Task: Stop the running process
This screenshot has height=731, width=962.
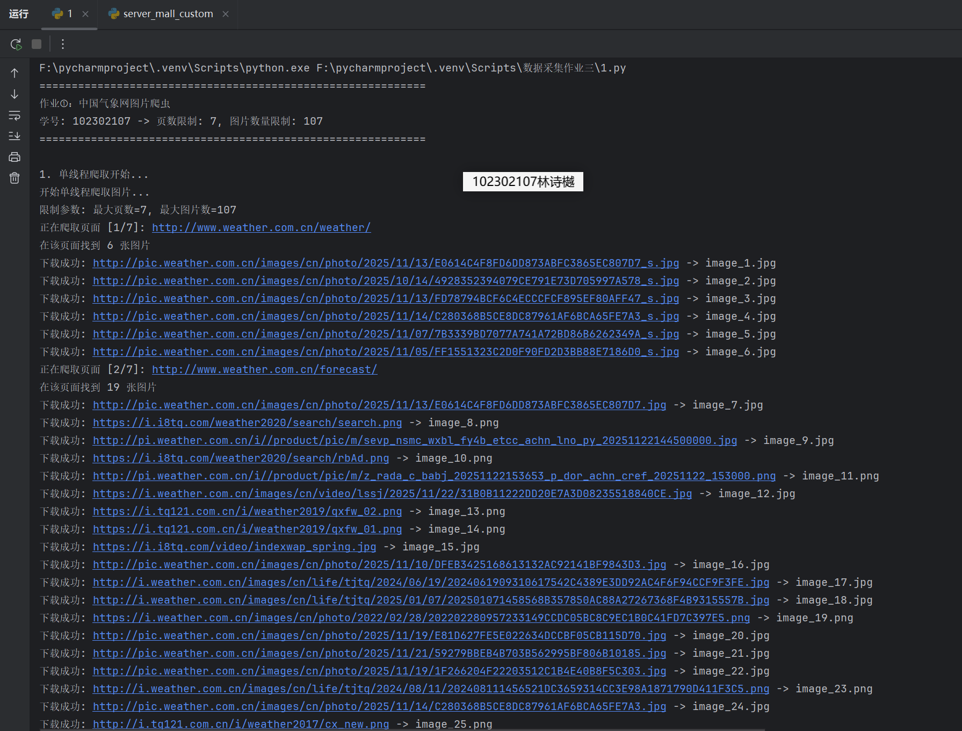Action: click(37, 44)
